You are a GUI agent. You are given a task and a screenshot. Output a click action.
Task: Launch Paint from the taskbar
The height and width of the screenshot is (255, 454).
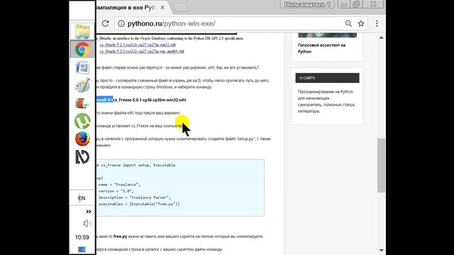(82, 85)
